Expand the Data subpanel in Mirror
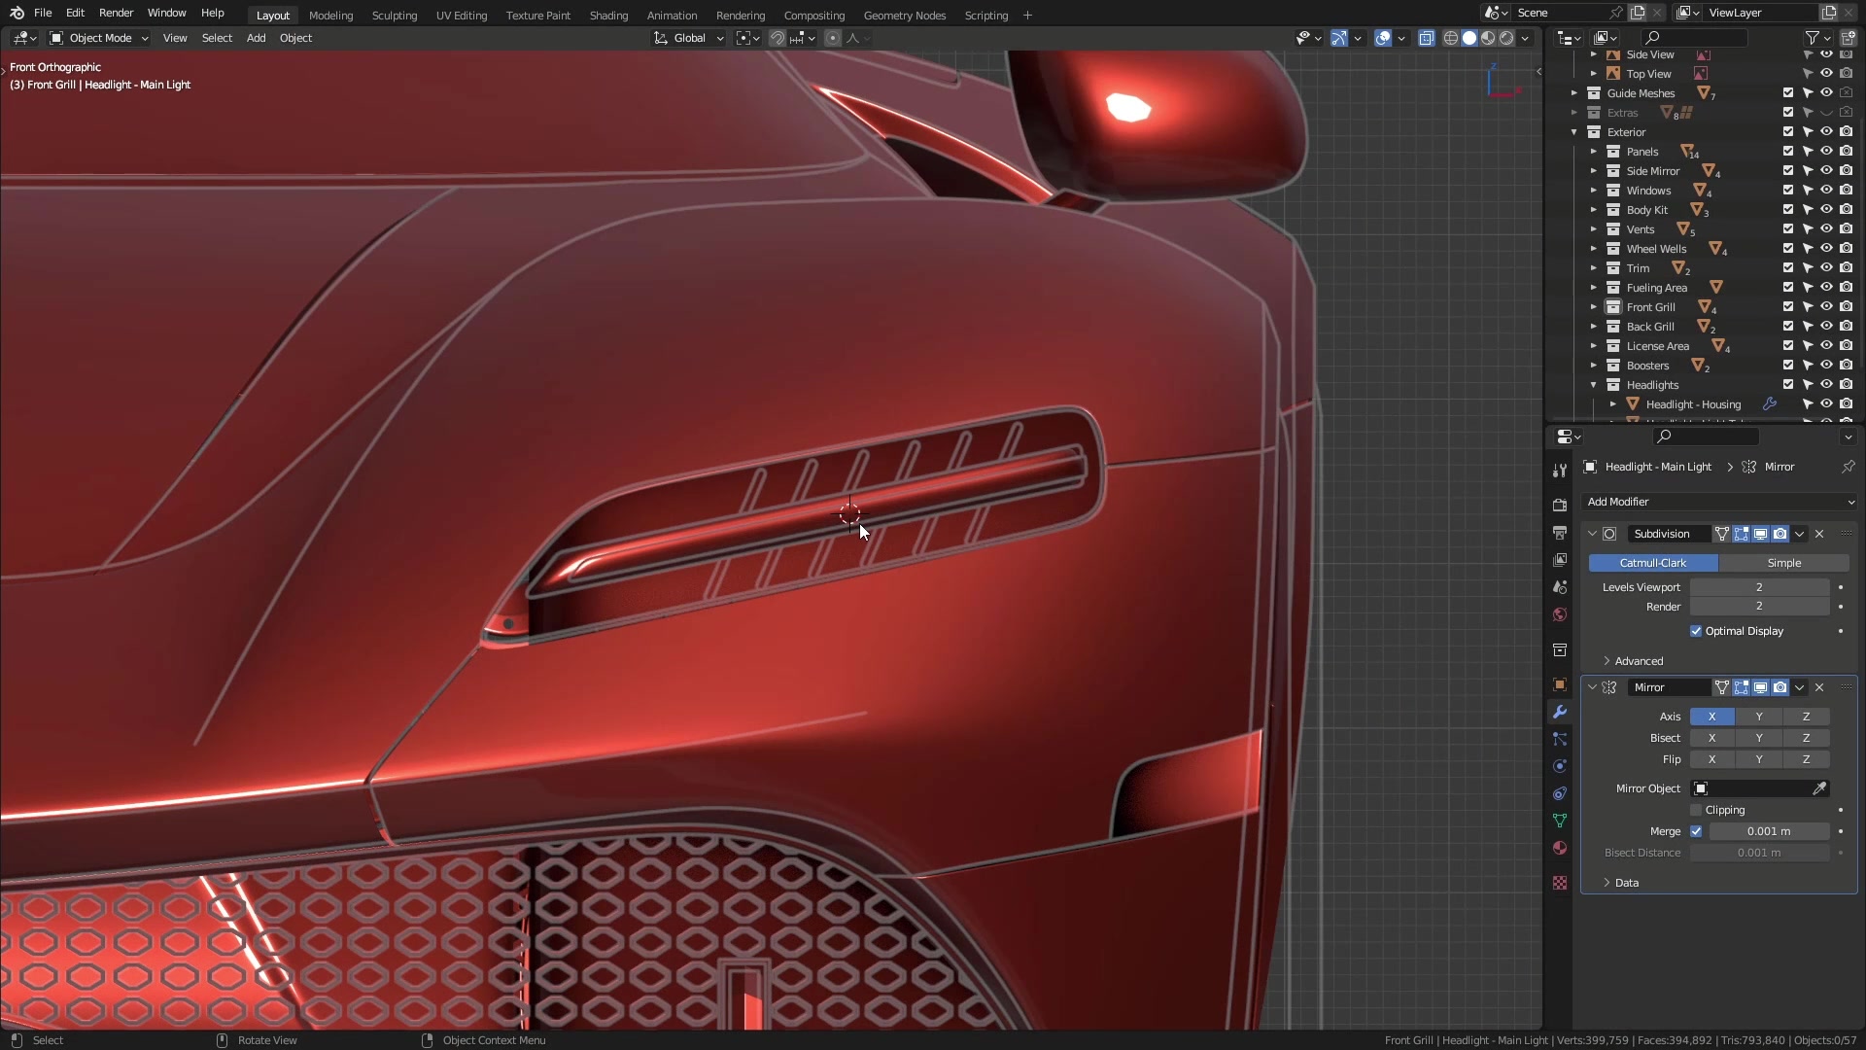This screenshot has height=1050, width=1866. 1620,883
